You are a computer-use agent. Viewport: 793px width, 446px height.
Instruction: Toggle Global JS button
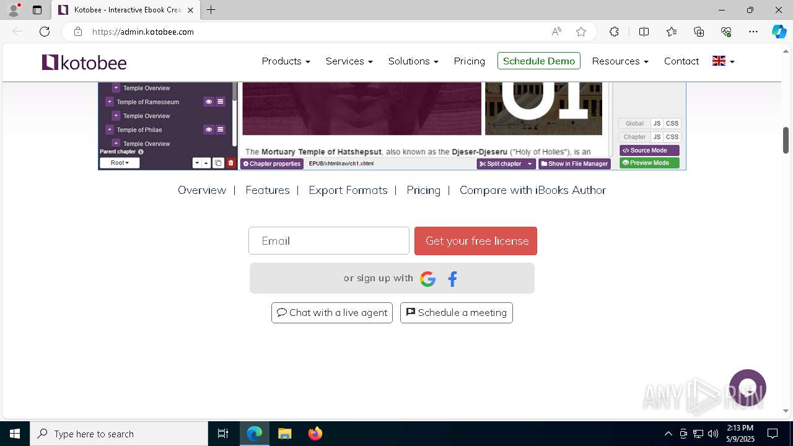(657, 123)
